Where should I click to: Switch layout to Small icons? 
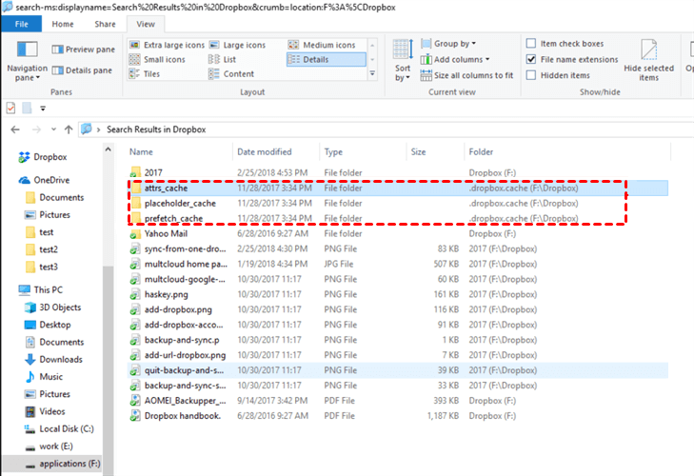click(x=157, y=59)
